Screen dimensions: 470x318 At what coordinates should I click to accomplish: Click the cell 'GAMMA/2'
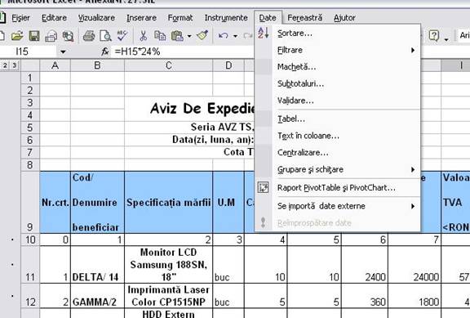tap(97, 295)
